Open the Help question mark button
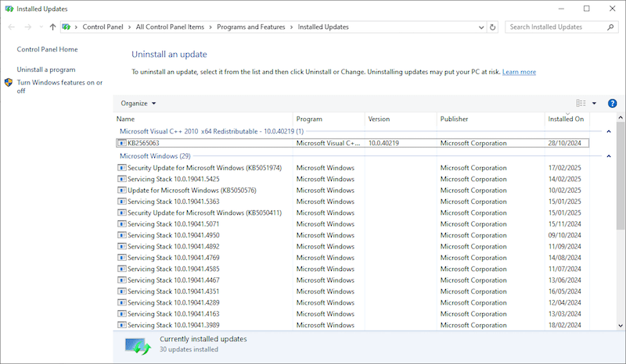 click(x=612, y=103)
